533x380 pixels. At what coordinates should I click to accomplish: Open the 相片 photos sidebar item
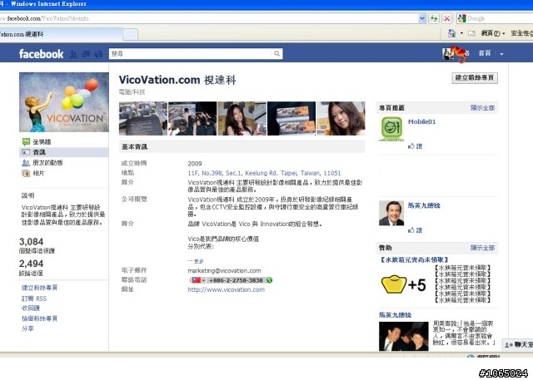38,174
